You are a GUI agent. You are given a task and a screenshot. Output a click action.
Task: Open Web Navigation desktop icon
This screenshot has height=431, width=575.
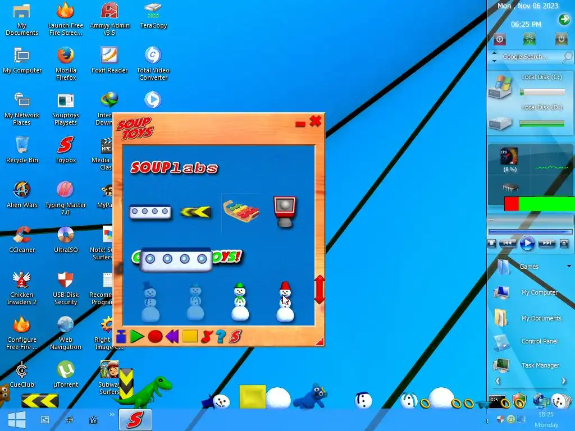coord(66,333)
